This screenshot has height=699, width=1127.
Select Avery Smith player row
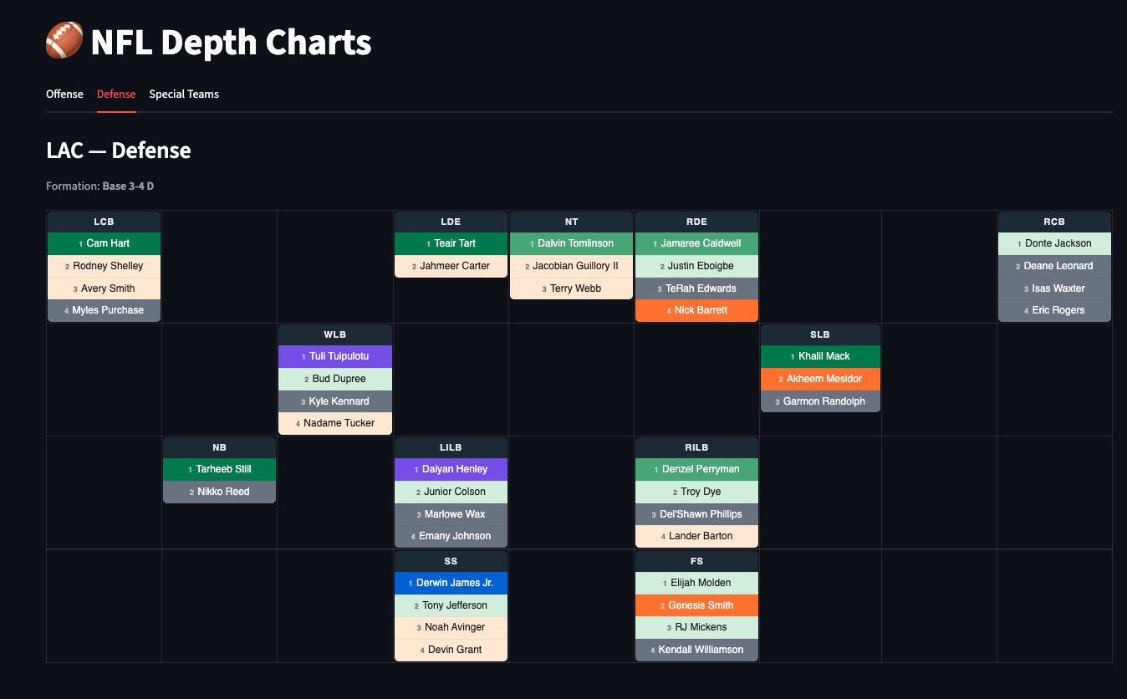coord(104,288)
